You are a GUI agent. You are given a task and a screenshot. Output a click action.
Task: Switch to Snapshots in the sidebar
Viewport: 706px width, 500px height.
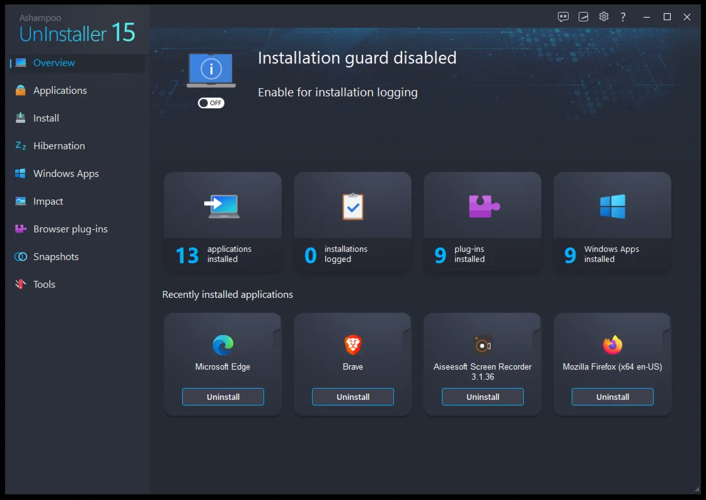(55, 257)
